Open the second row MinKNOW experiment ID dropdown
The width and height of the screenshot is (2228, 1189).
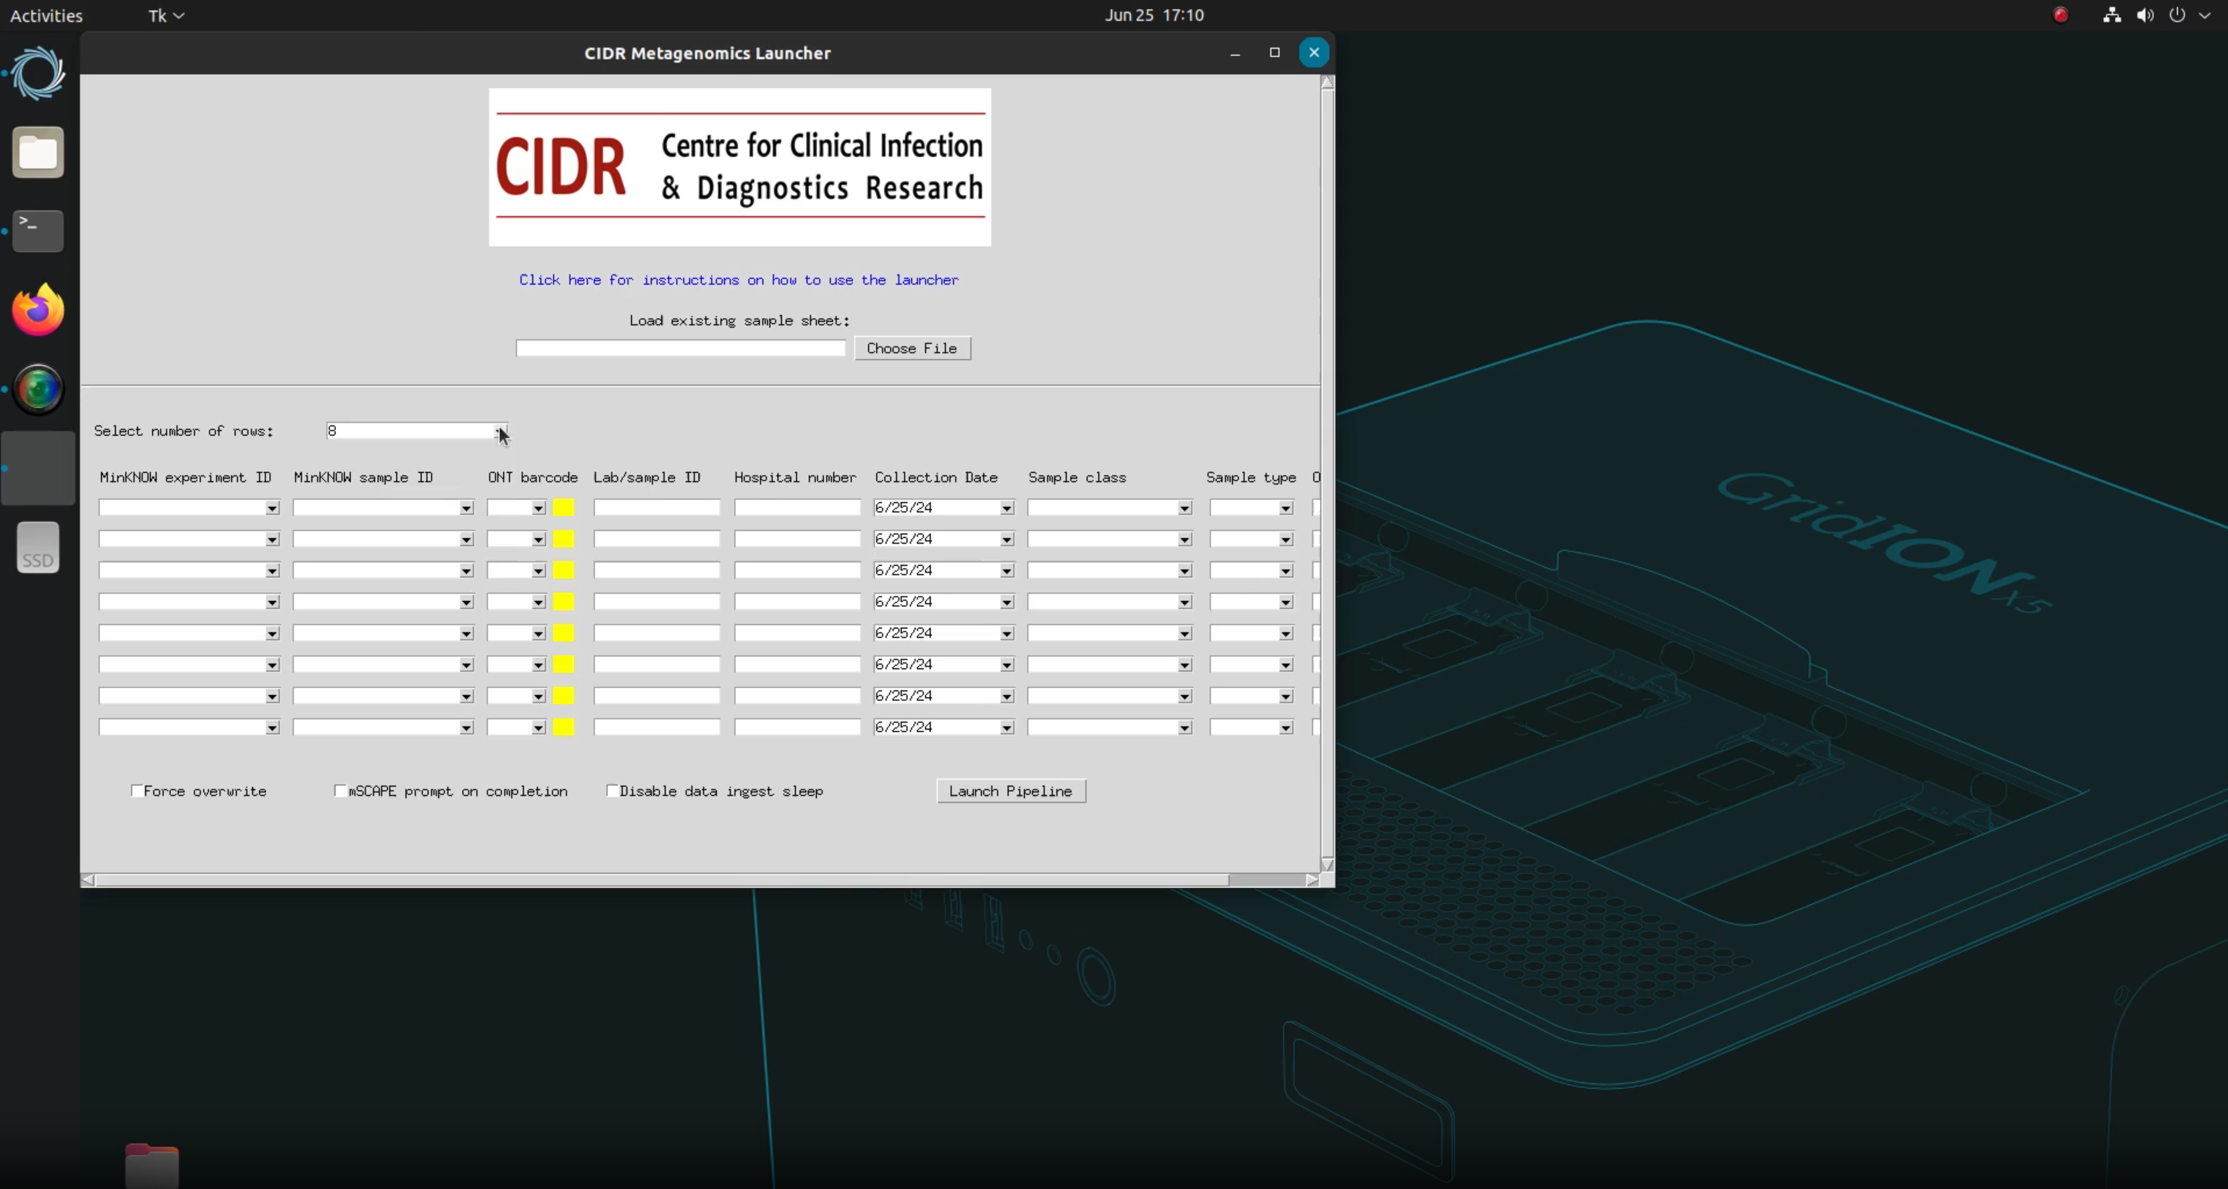tap(272, 540)
